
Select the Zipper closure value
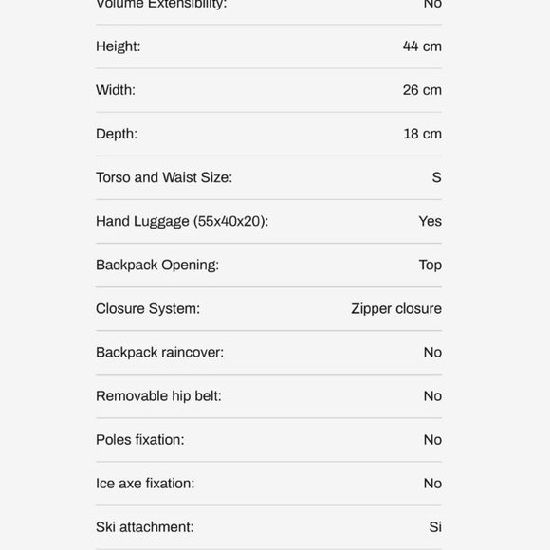(x=396, y=309)
